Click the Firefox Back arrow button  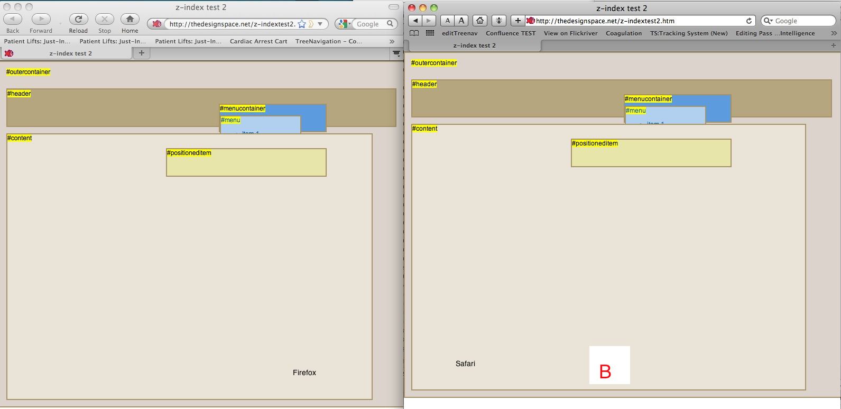[13, 20]
